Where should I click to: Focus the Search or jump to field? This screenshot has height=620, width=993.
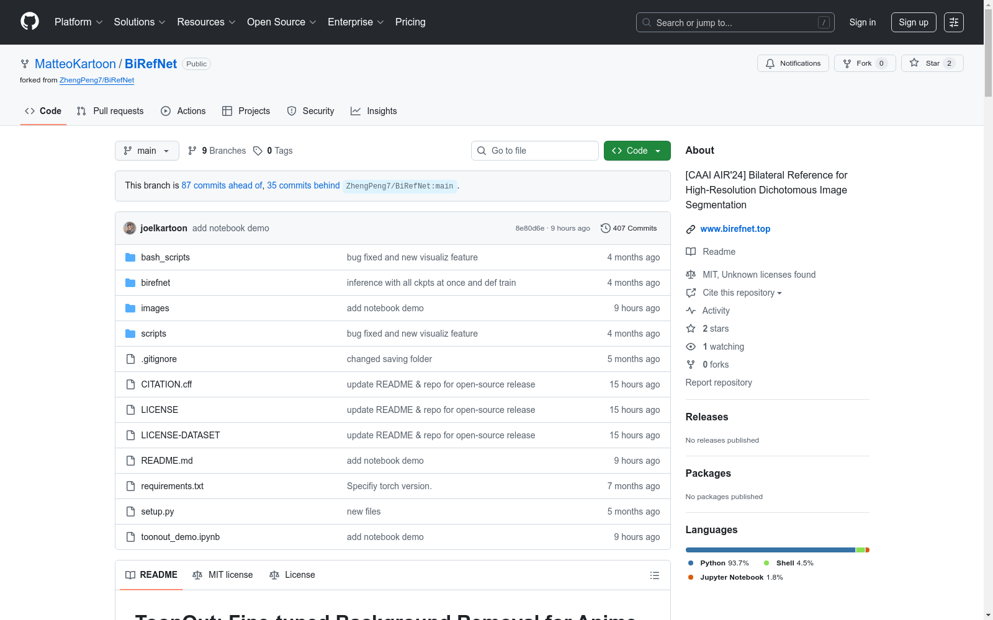(x=735, y=22)
